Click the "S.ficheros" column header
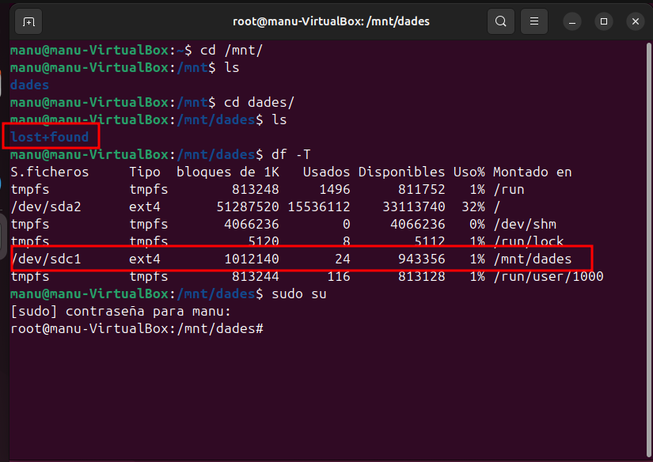This screenshot has height=462, width=653. [49, 172]
